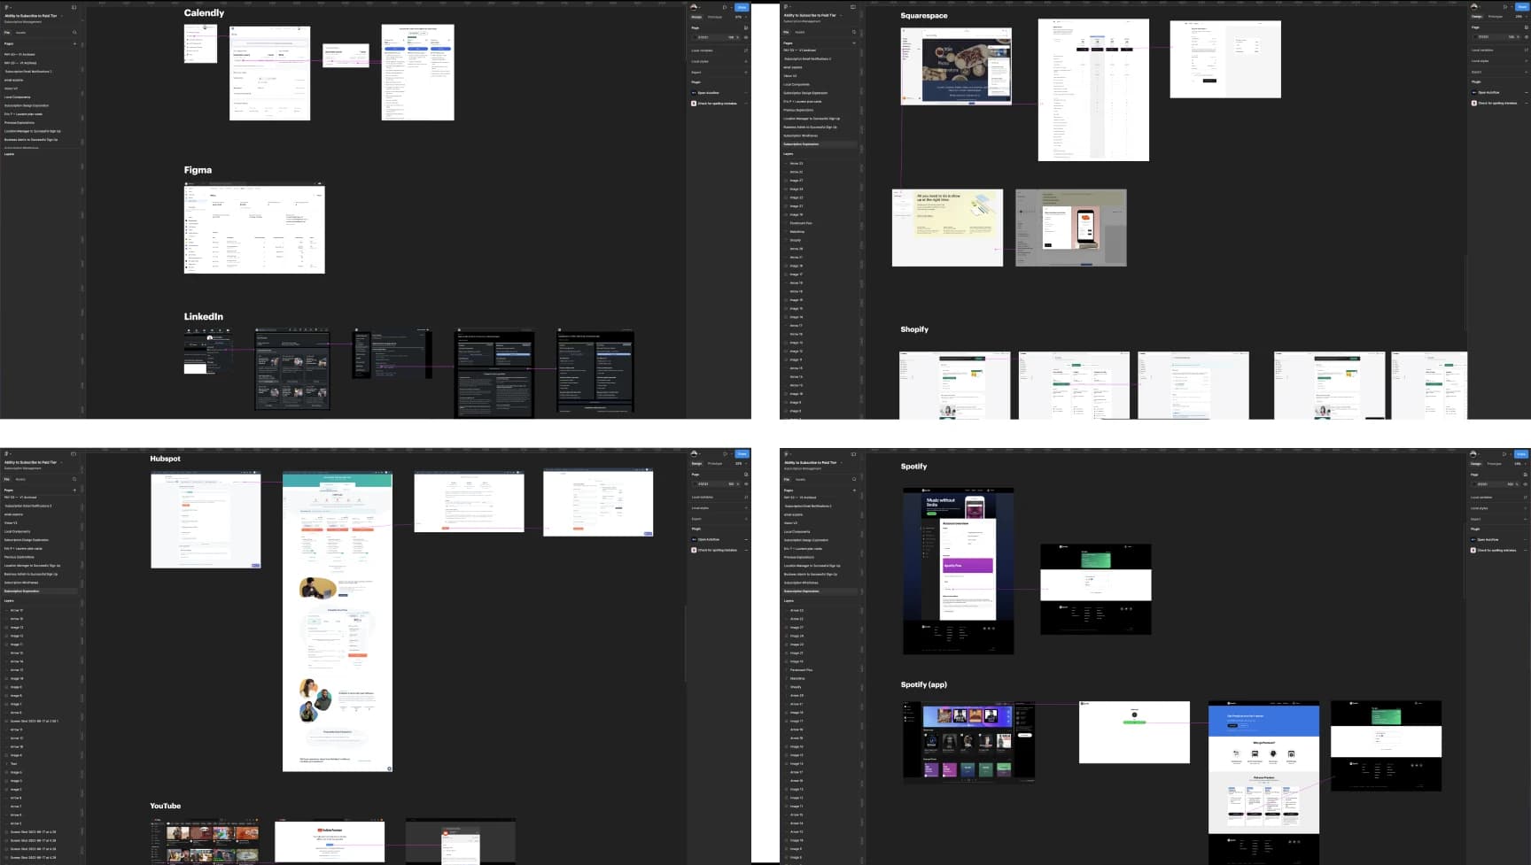The width and height of the screenshot is (1531, 865).
Task: Click the Present play icon in the Hubspot window
Action: pos(725,454)
